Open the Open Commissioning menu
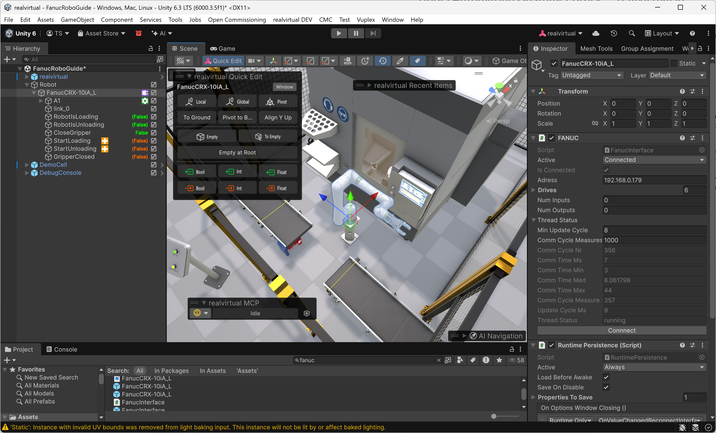This screenshot has width=716, height=433. click(236, 20)
